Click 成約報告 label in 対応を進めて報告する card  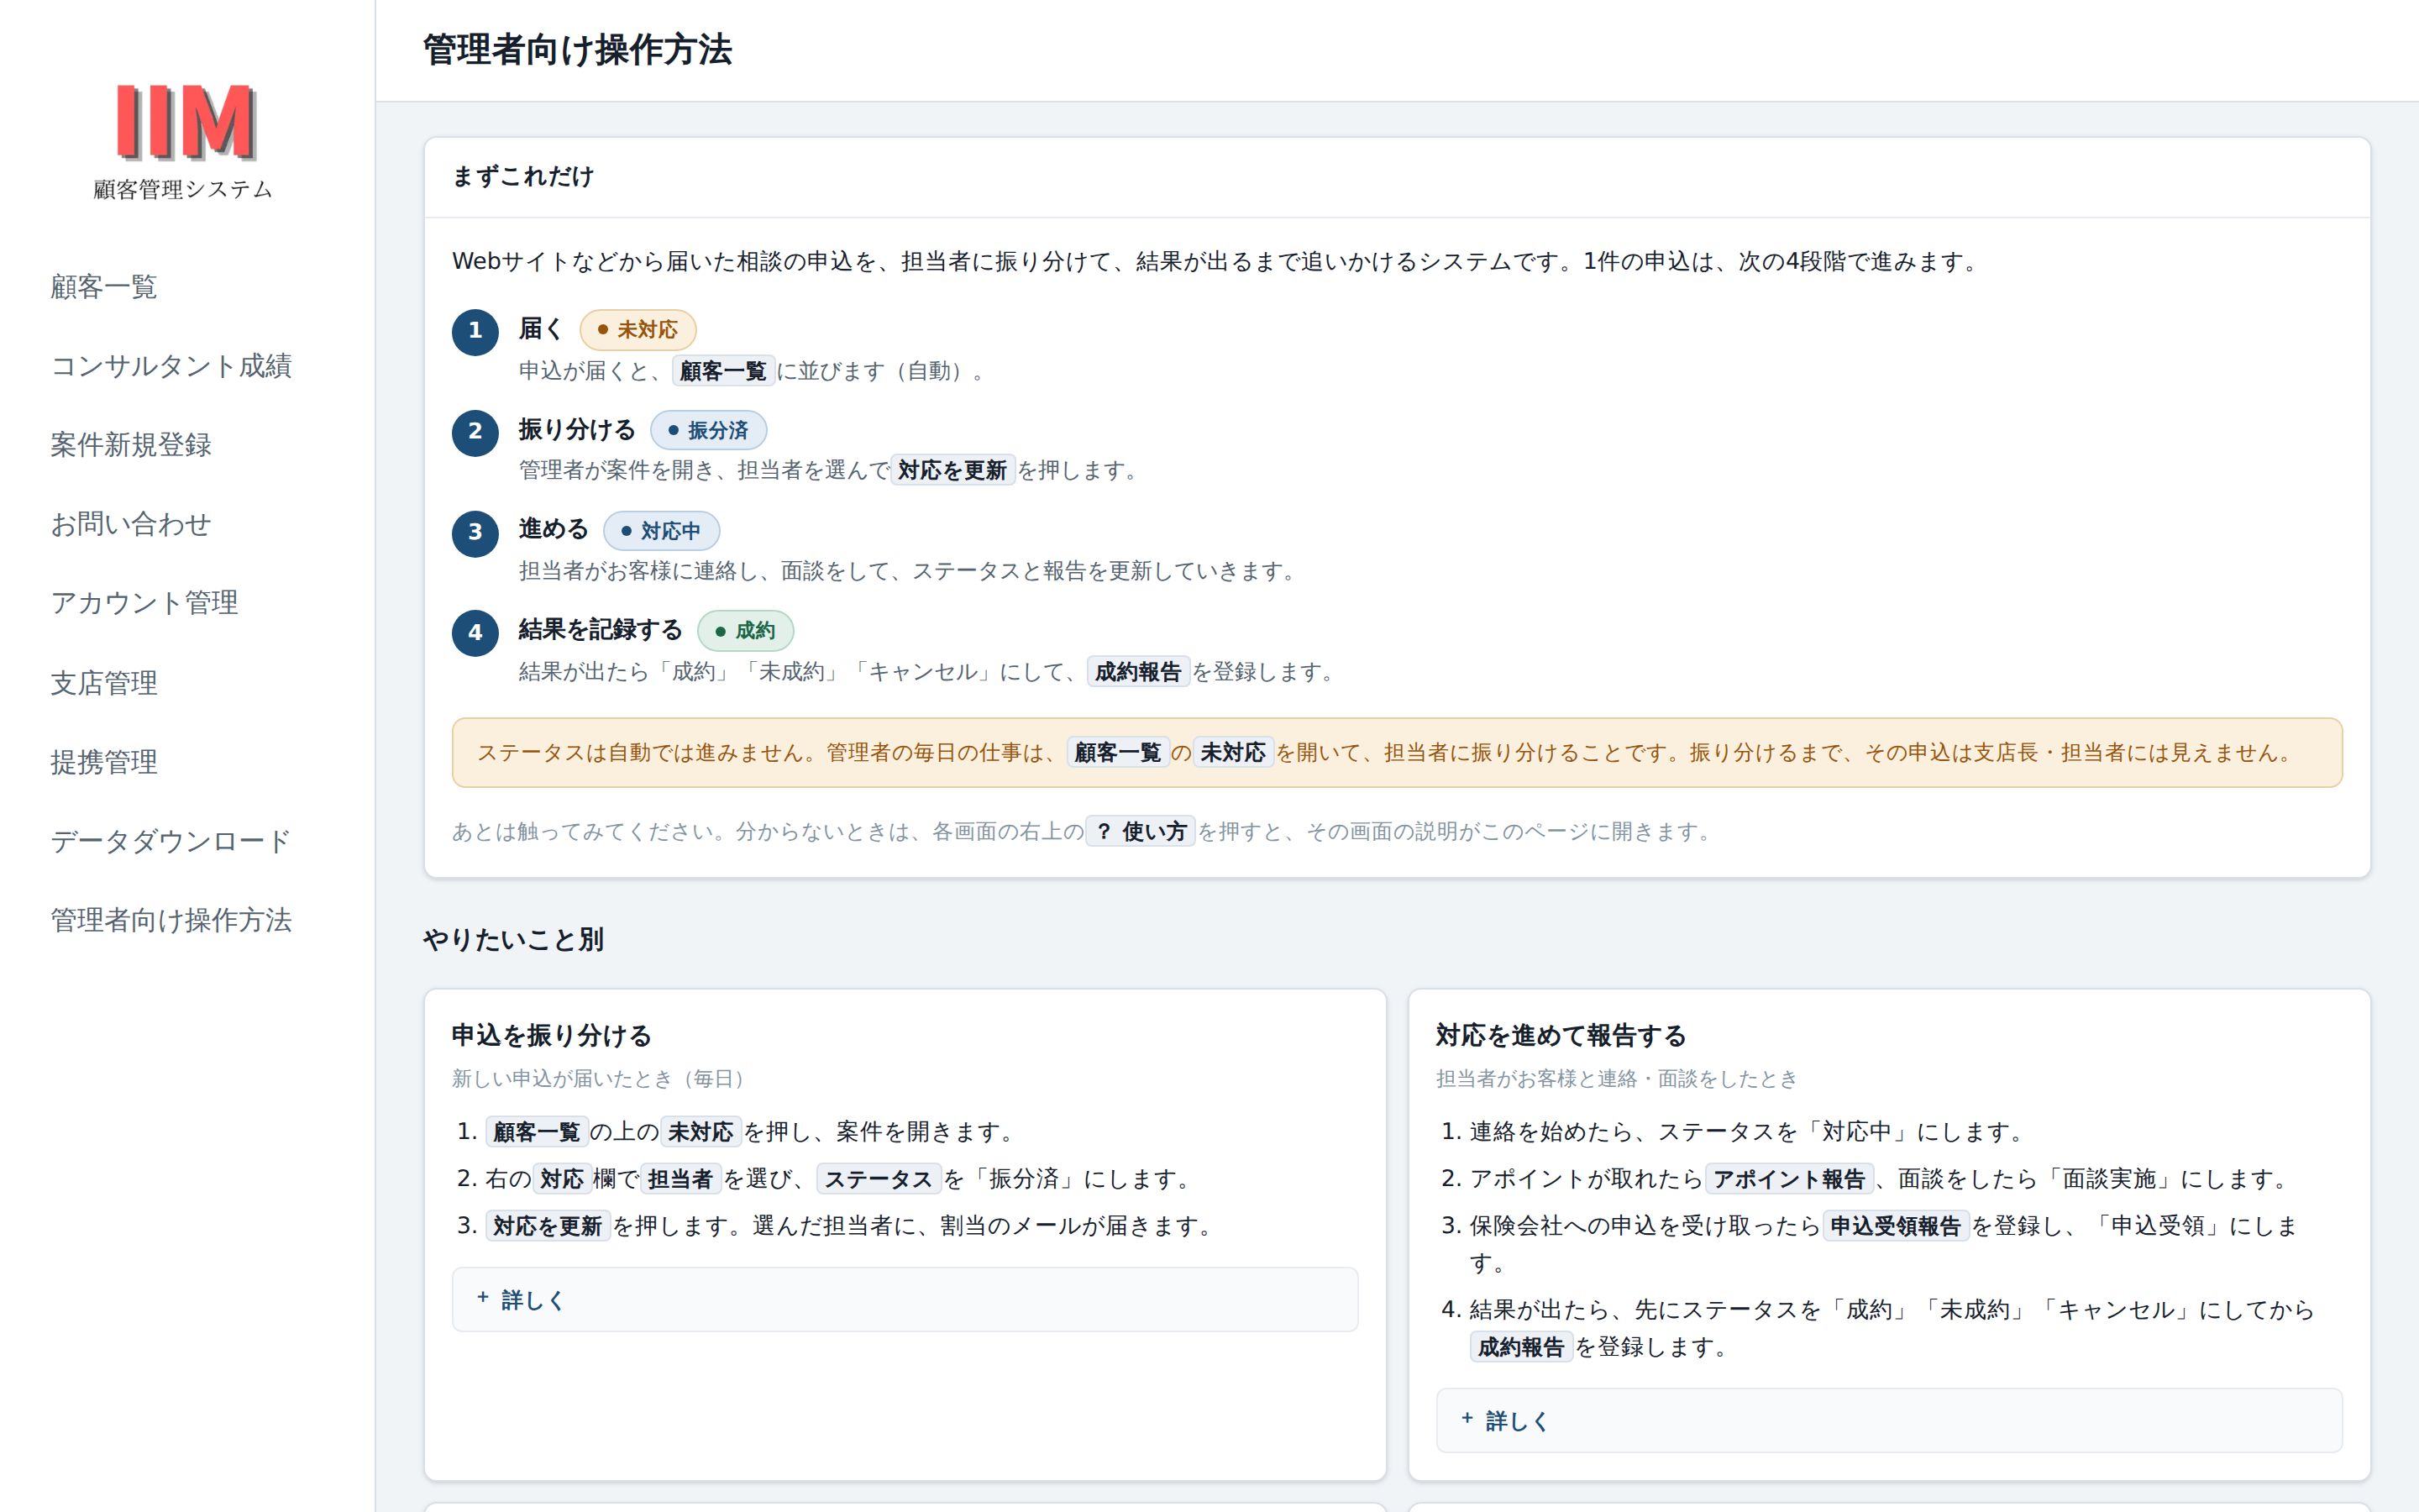pos(1521,1347)
